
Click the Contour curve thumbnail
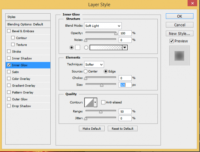point(89,103)
